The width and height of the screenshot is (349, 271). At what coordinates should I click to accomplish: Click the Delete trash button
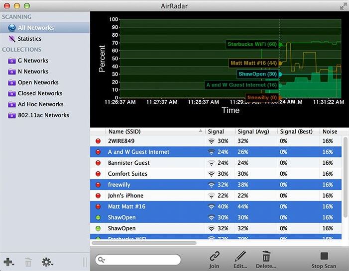click(266, 260)
